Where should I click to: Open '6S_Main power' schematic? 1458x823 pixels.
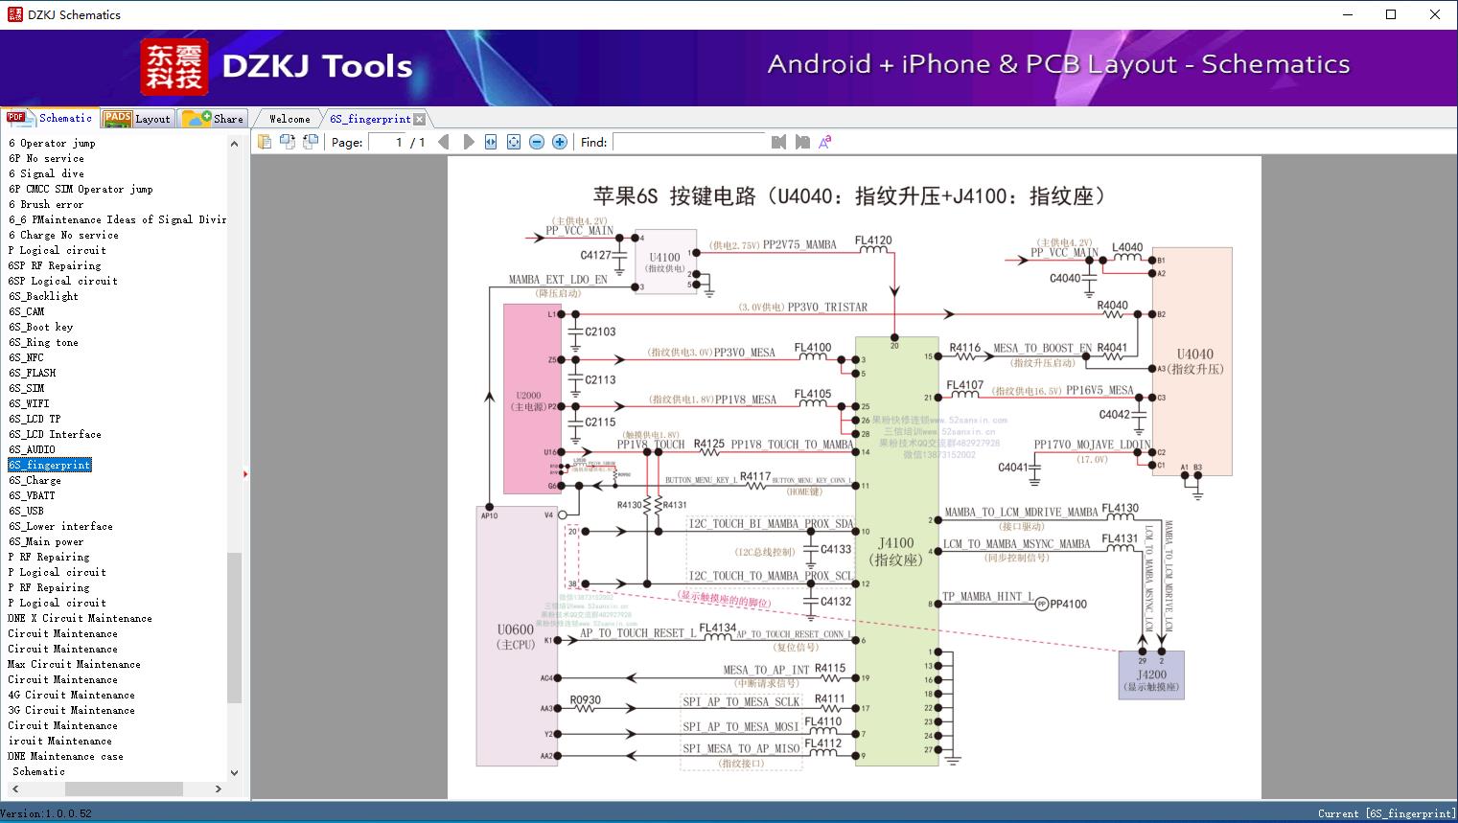click(46, 541)
